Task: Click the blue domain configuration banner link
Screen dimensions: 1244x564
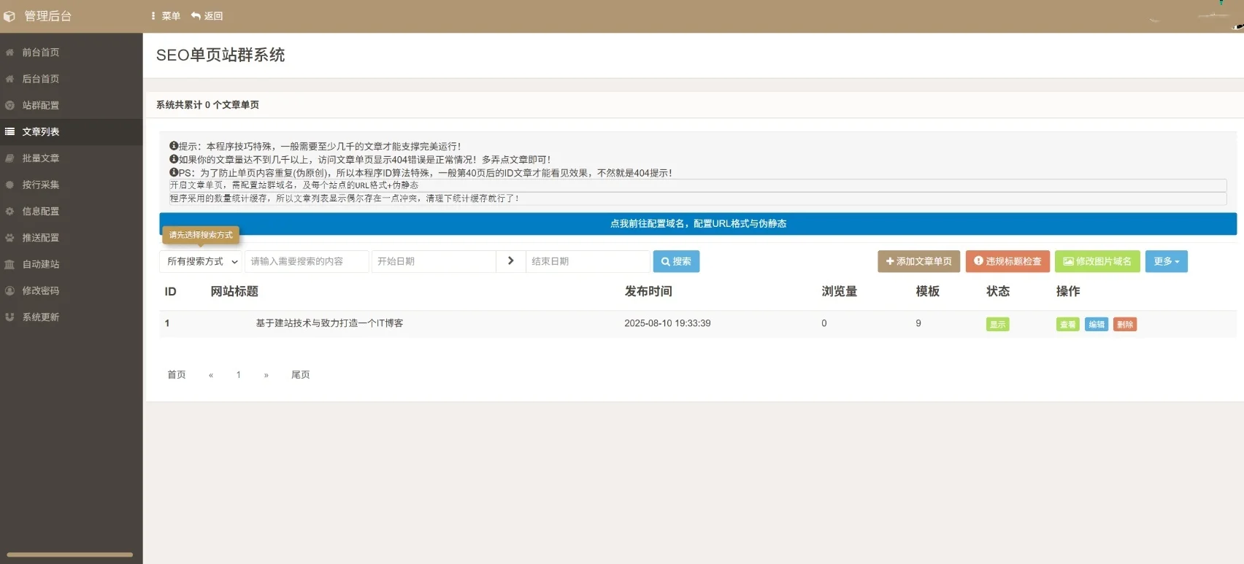Action: click(x=698, y=224)
